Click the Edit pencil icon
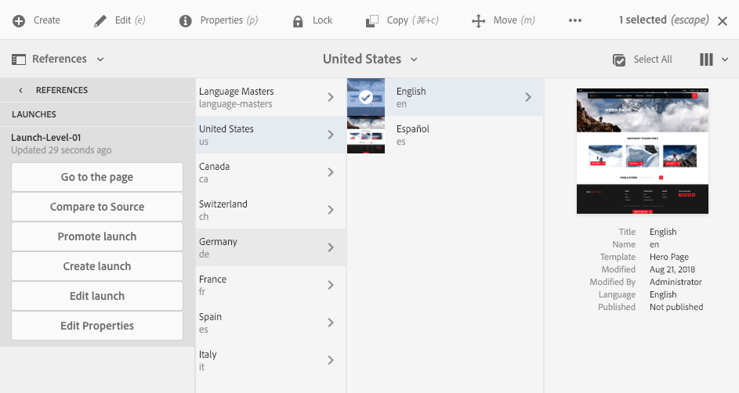Screen dimensions: 739x393 tap(100, 20)
